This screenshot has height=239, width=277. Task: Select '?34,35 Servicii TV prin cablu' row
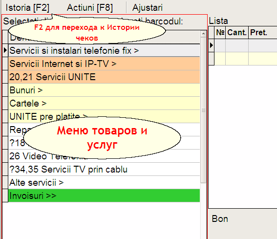[104, 169]
